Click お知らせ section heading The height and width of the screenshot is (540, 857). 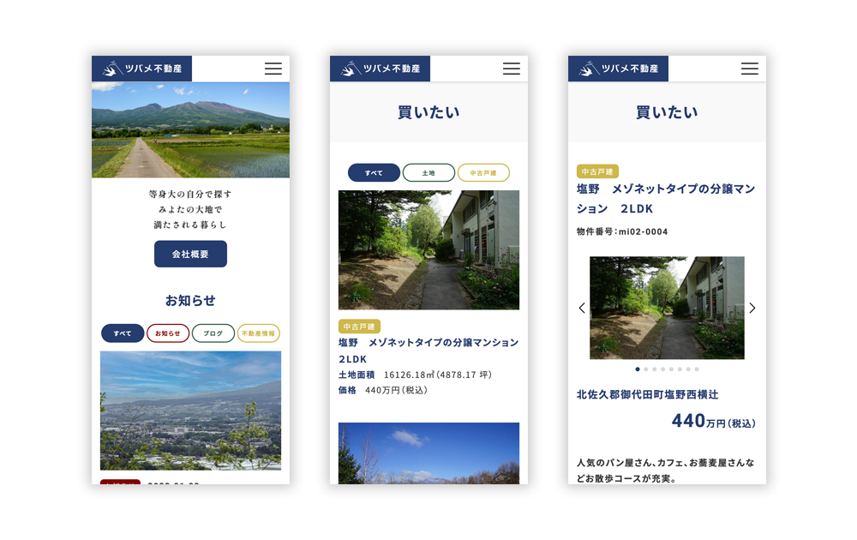click(191, 300)
